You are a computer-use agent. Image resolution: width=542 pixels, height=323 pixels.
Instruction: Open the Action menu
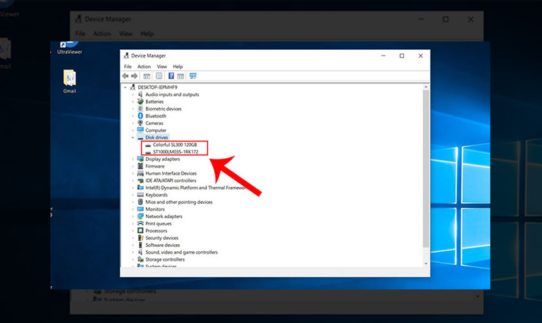pos(144,67)
